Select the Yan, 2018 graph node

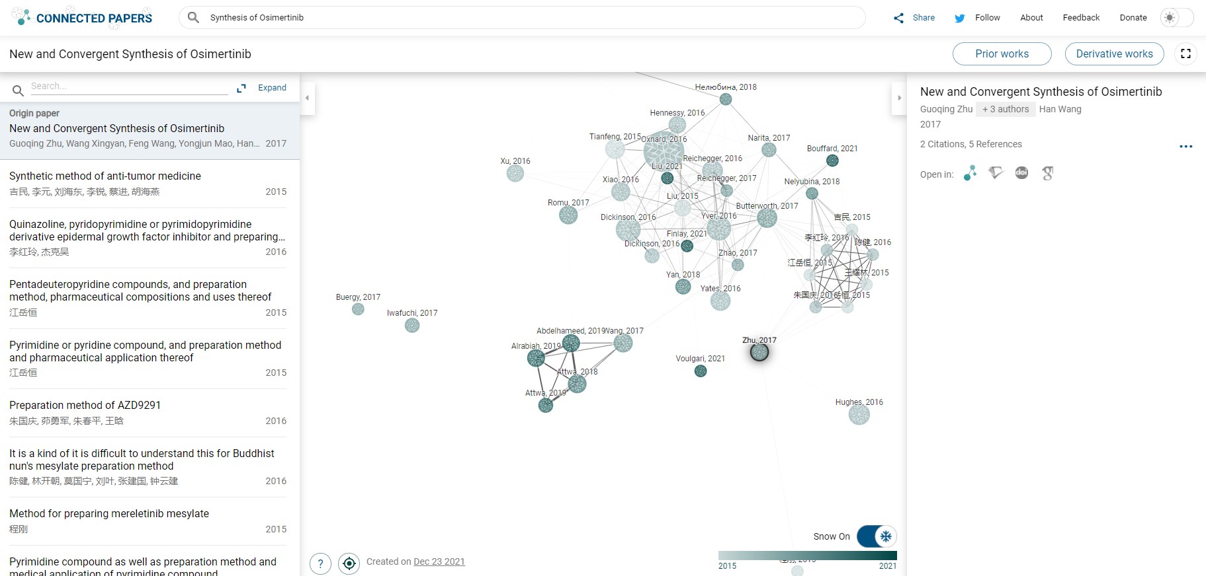click(683, 287)
